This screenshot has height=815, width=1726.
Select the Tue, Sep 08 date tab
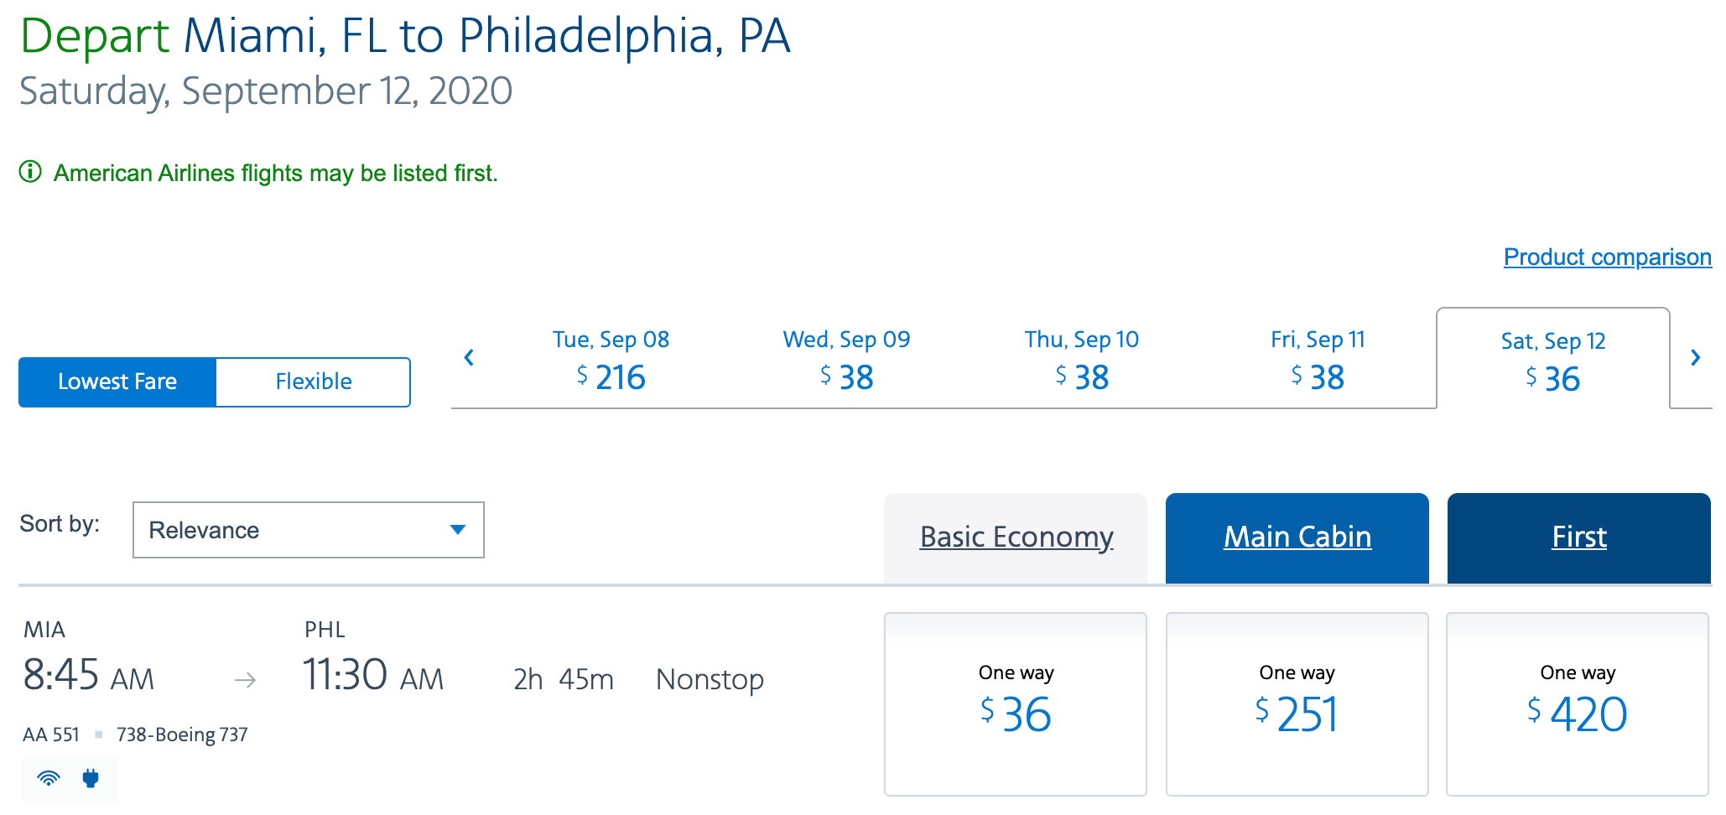coord(611,361)
